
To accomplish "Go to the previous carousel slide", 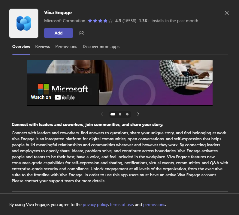I will click(x=102, y=114).
